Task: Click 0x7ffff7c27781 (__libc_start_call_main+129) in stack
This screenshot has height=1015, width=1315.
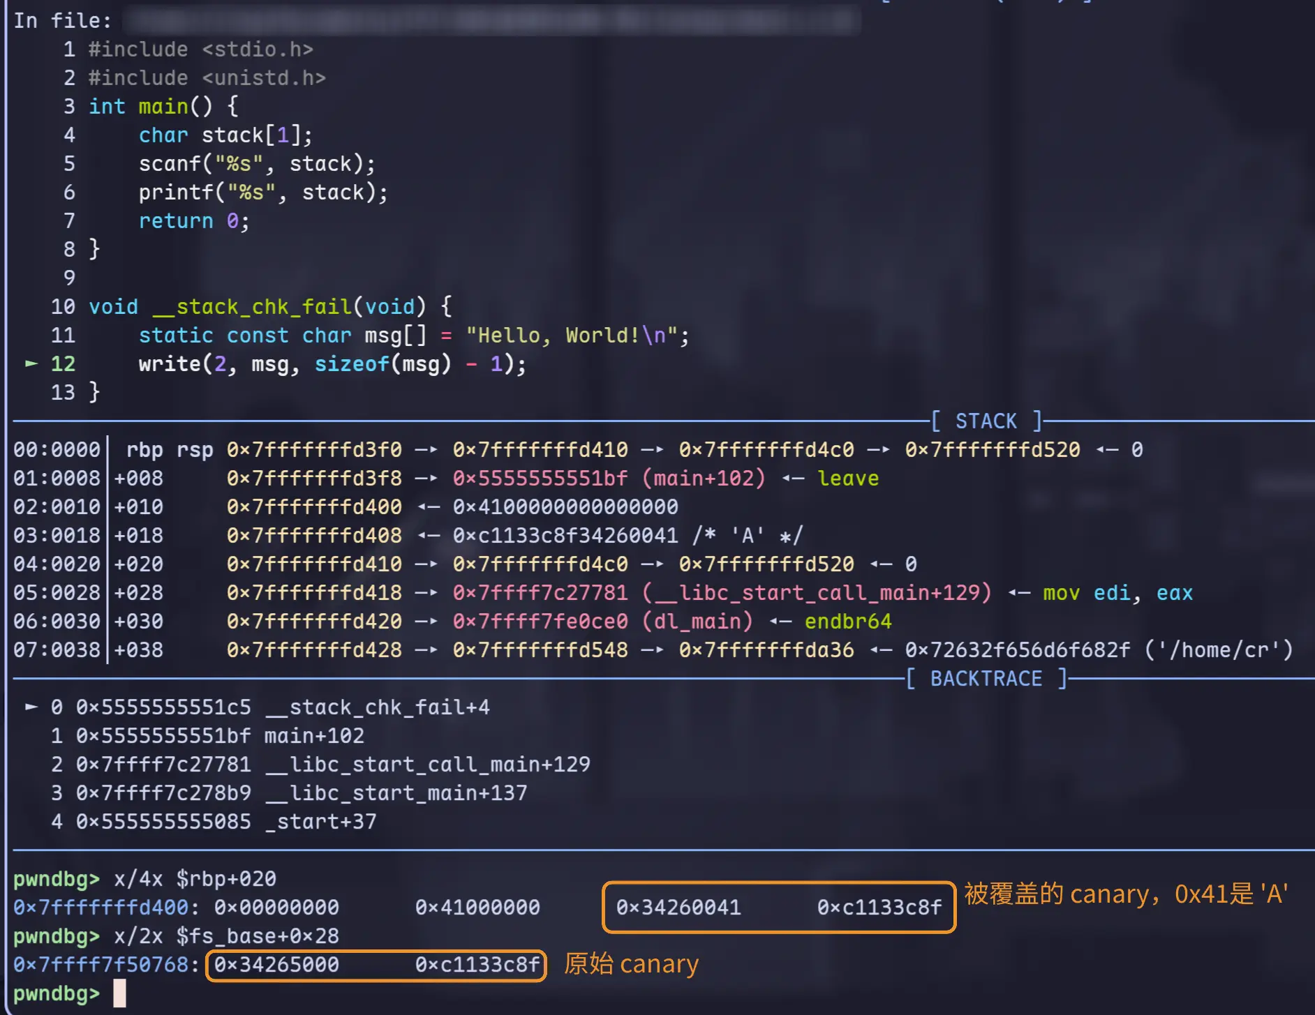Action: (x=722, y=593)
